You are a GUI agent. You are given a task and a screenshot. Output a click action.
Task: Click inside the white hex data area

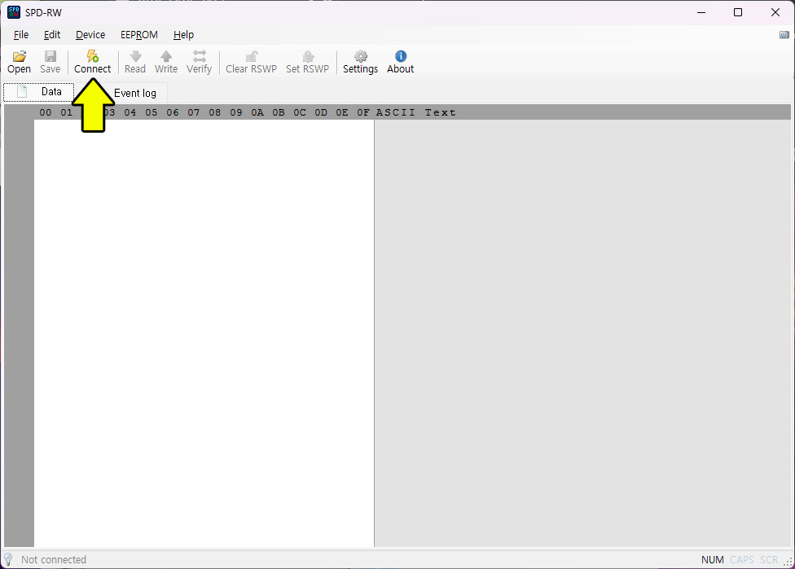[204, 326]
